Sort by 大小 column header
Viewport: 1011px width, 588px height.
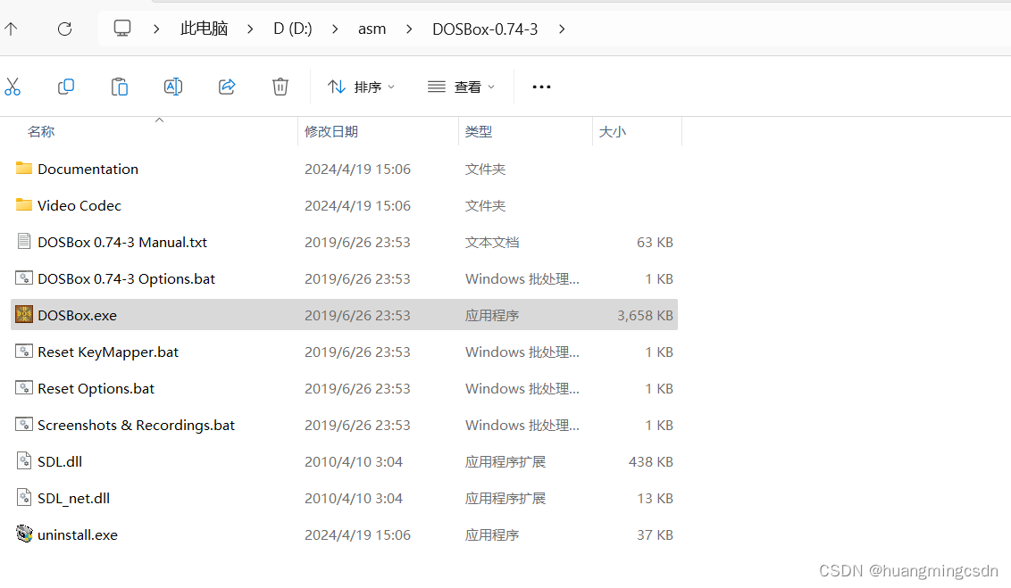[x=613, y=131]
